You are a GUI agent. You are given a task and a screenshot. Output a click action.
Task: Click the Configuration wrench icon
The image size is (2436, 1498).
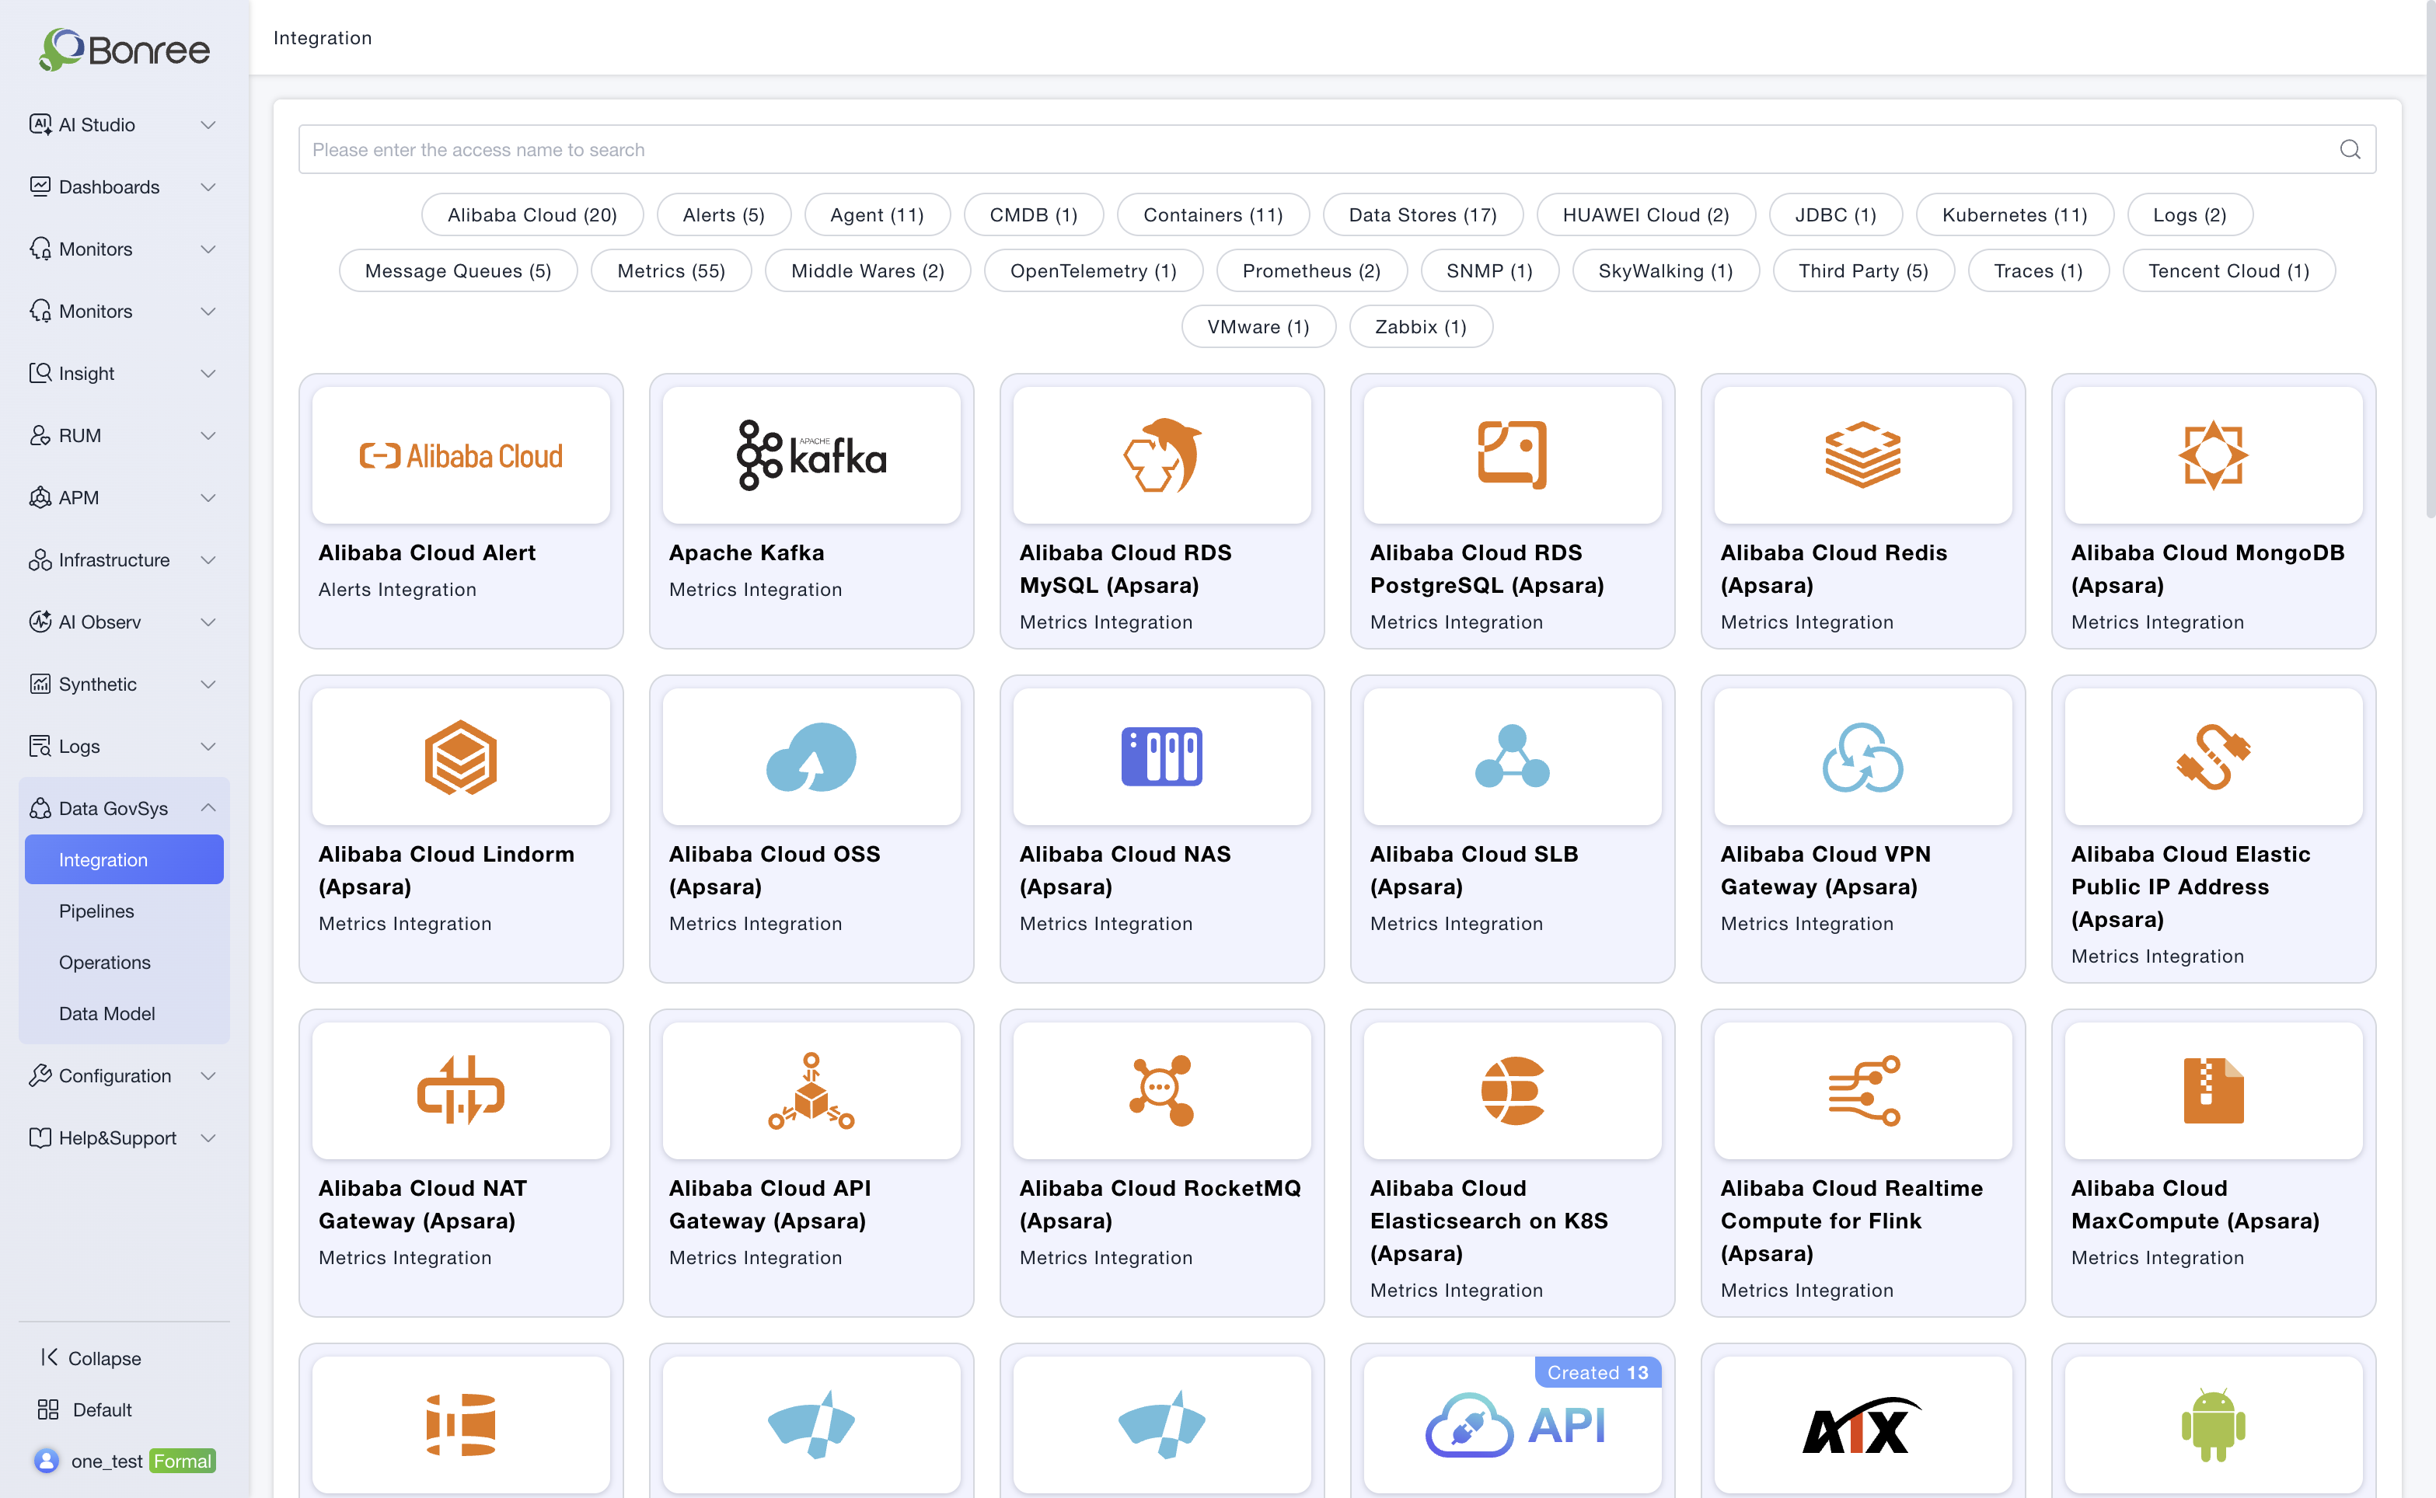tap(40, 1075)
